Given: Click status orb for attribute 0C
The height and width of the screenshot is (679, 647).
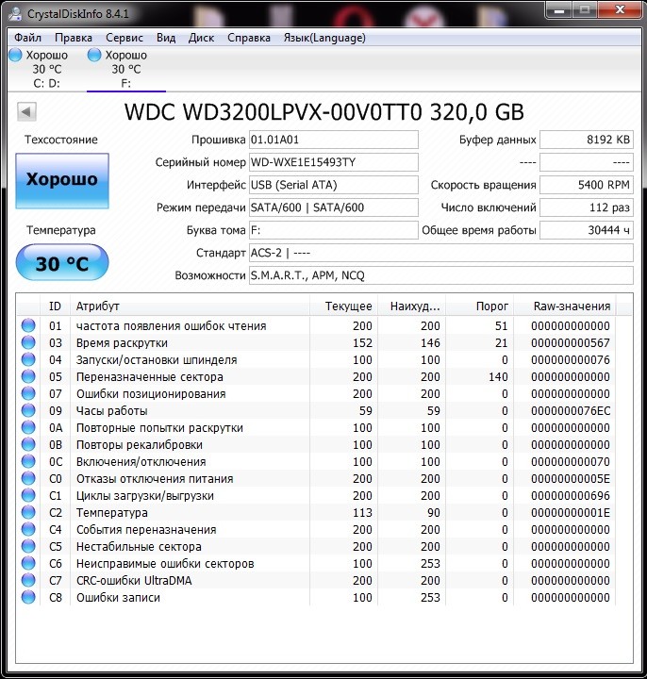Looking at the screenshot, I should [x=28, y=461].
